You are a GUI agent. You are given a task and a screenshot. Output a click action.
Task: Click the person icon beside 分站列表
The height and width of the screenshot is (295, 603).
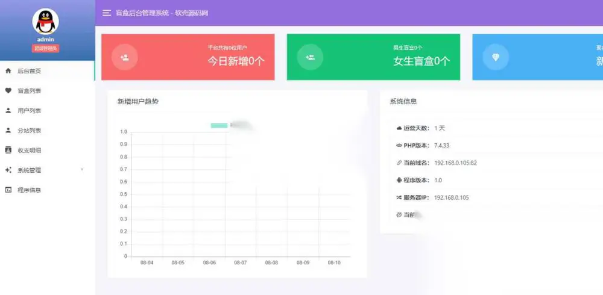pos(8,131)
